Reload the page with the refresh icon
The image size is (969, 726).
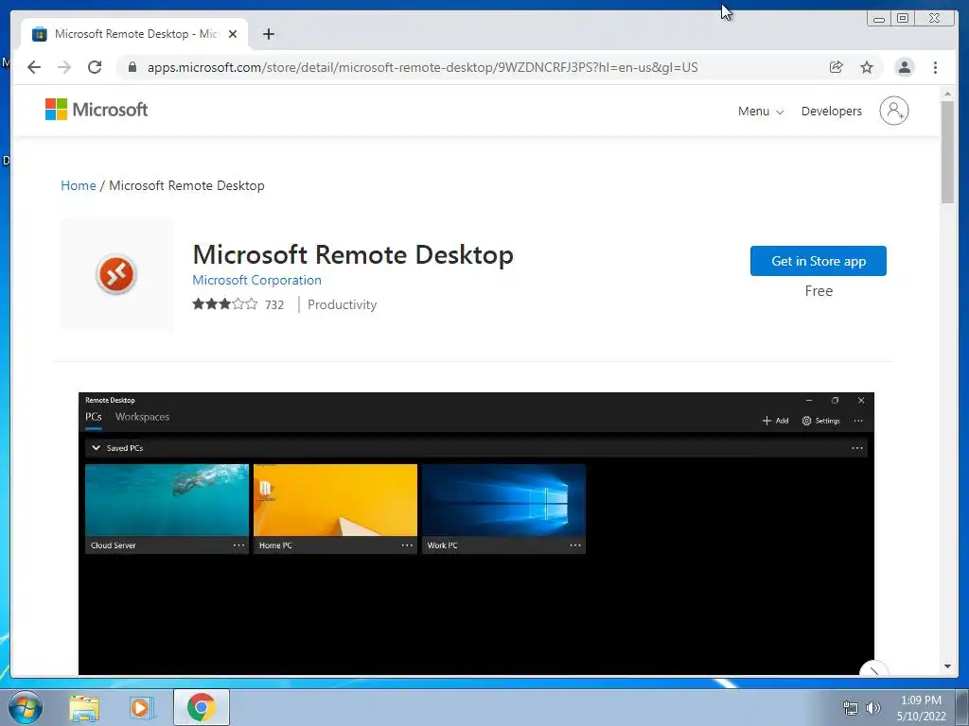click(95, 67)
